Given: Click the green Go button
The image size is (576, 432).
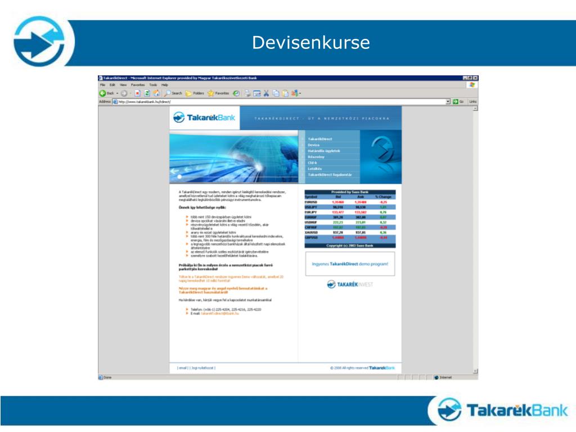Looking at the screenshot, I should pos(458,101).
